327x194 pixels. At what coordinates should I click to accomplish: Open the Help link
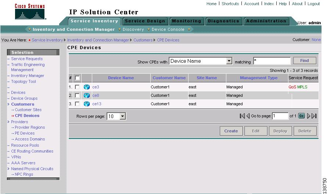283,4
